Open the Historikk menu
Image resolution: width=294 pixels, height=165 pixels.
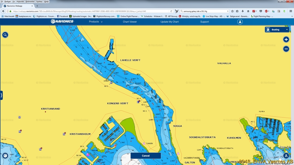20,1
